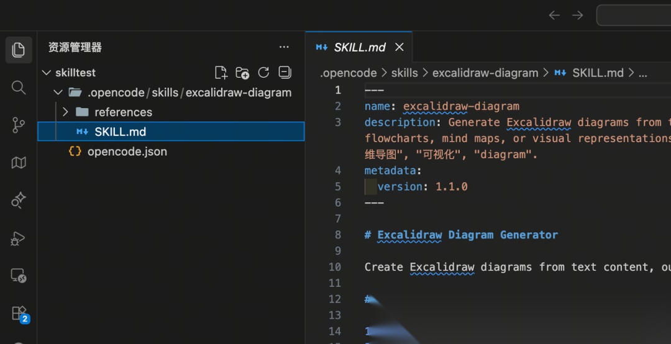Collapse the .opencode/skills/excalidraw-diagram folder
Viewport: 671px width, 344px height.
58,93
